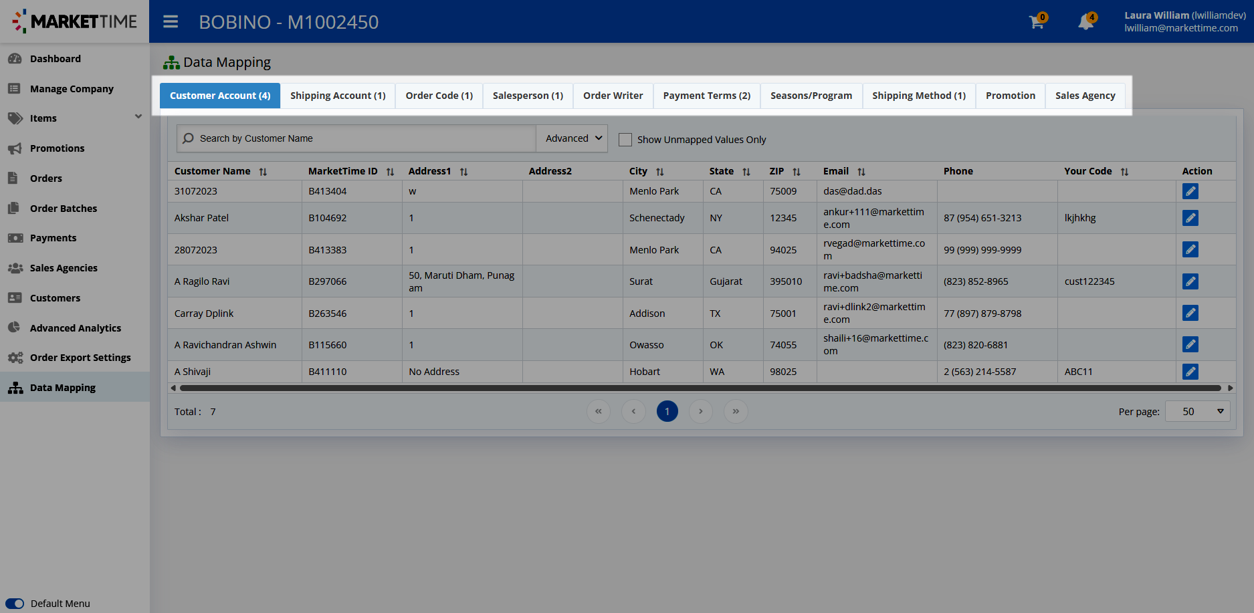Click the Data Mapping sidebar icon
The height and width of the screenshot is (613, 1254).
click(x=15, y=388)
